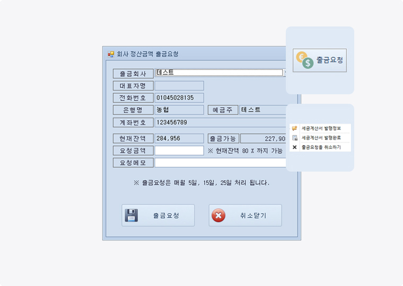Click the window icon in the title bar
Screen dimensions: 403x286
(111, 54)
